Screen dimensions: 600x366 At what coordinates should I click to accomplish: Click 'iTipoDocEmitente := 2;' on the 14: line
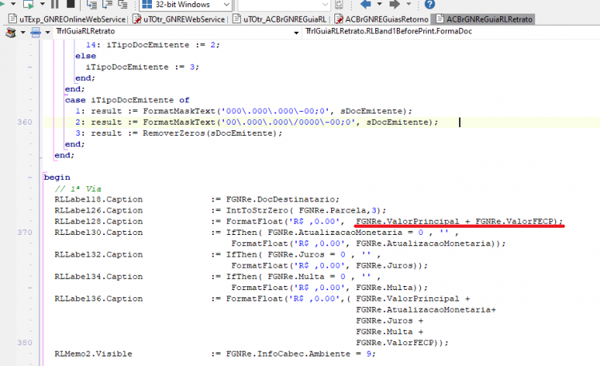tap(163, 45)
